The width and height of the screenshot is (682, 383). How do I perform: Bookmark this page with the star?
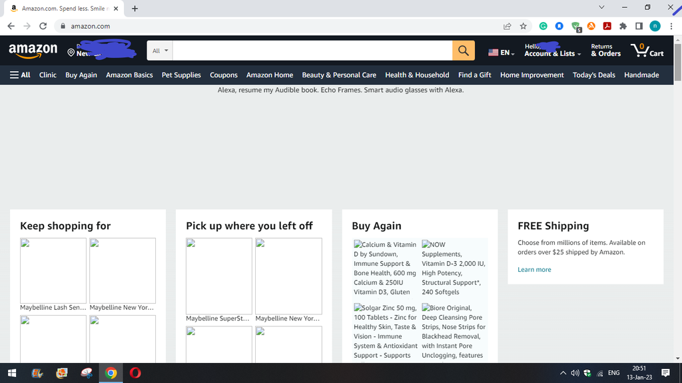[523, 26]
